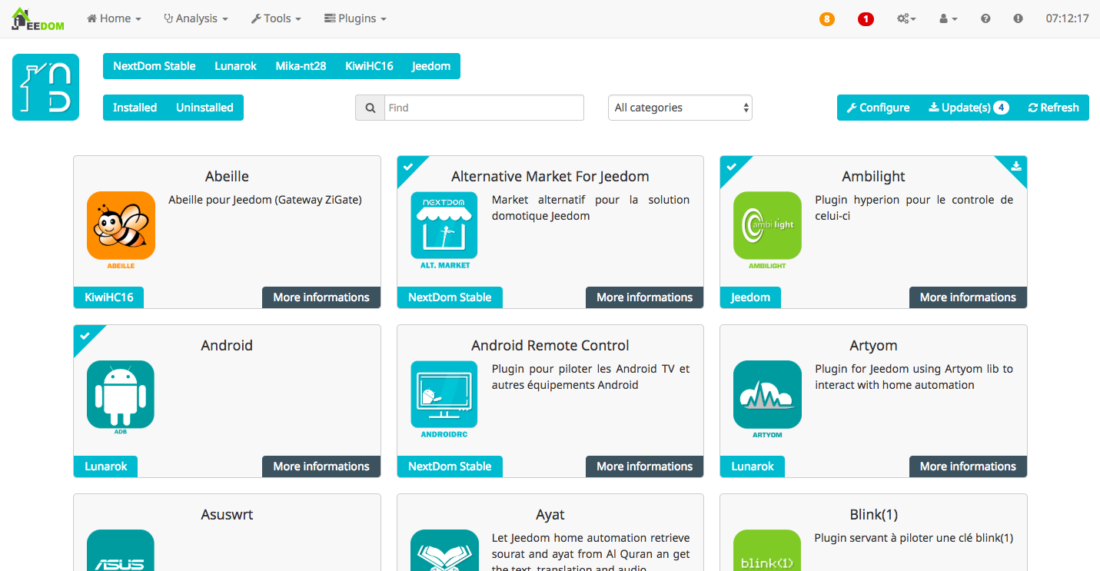Click the Update(s) button
Viewport: 1100px width, 571px height.
(x=969, y=108)
